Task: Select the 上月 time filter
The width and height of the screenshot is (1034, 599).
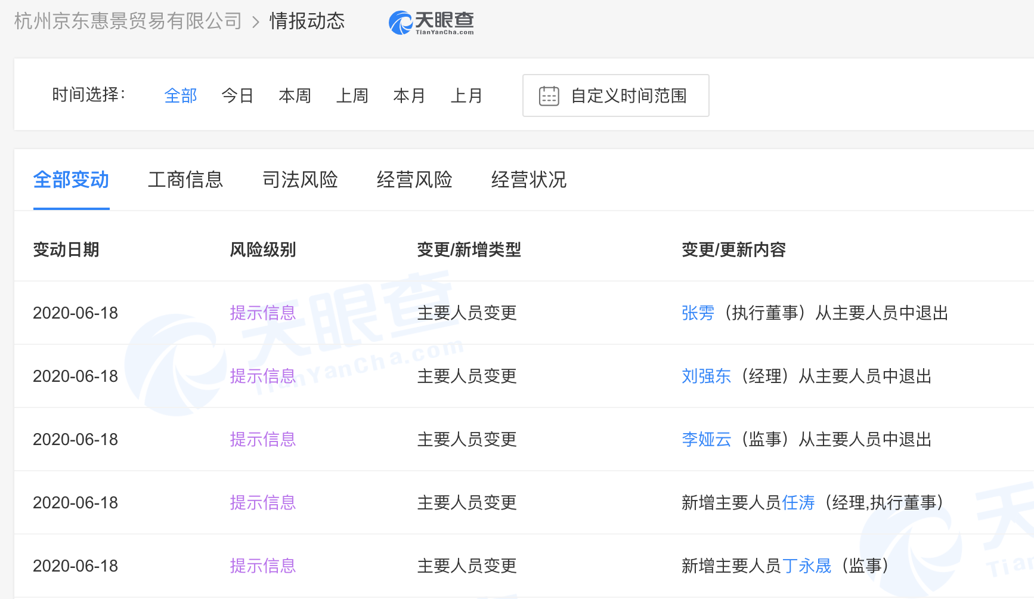Action: coord(466,95)
